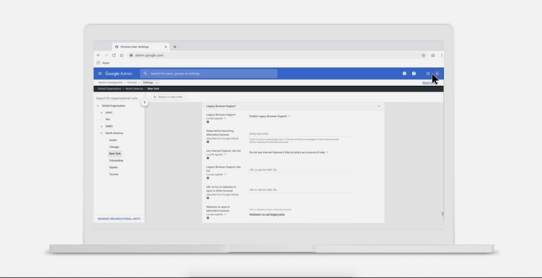The height and width of the screenshot is (278, 542).
Task: Click the help question mark icon
Action: pos(414,73)
